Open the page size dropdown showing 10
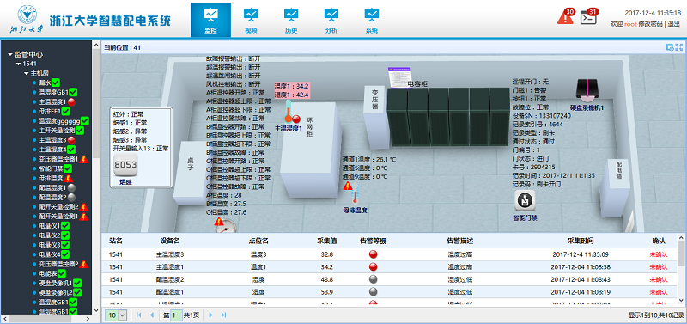The width and height of the screenshot is (687, 324). coord(117,315)
